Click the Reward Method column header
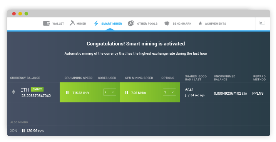 pyautogui.click(x=259, y=78)
